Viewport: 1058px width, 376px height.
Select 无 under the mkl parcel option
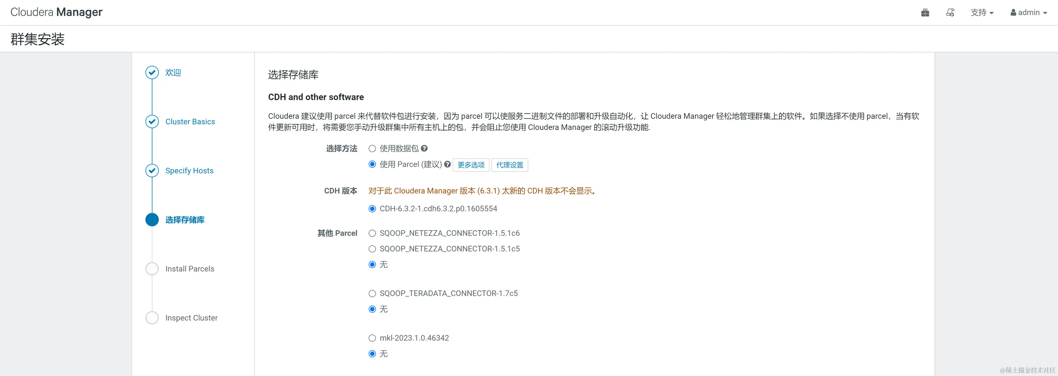[372, 354]
